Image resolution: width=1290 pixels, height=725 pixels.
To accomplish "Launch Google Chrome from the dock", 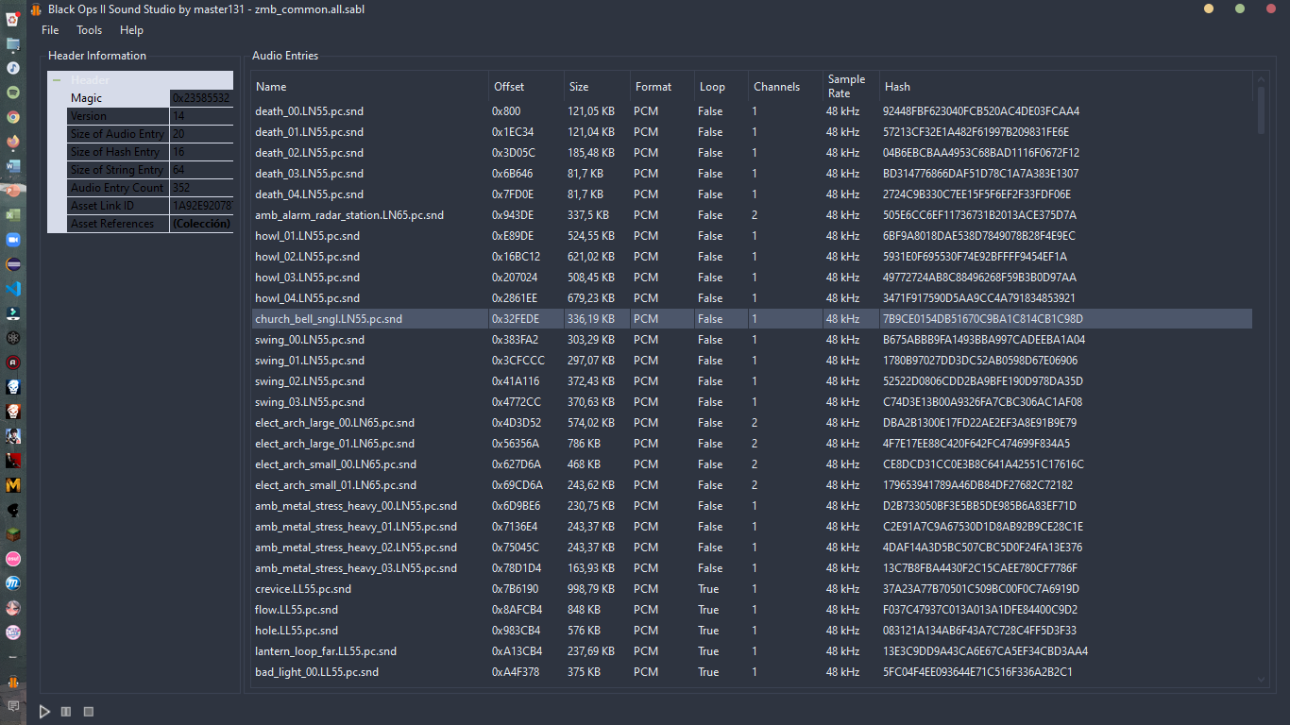I will point(13,117).
